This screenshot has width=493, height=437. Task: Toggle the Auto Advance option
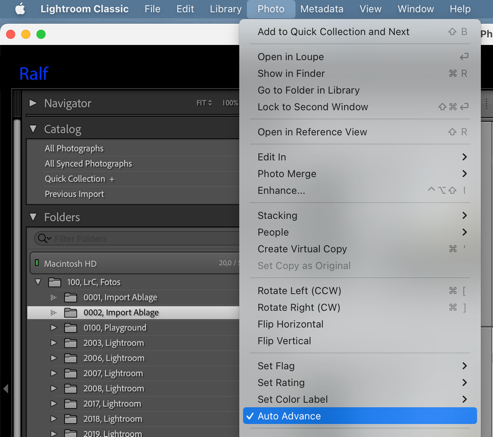pos(360,416)
